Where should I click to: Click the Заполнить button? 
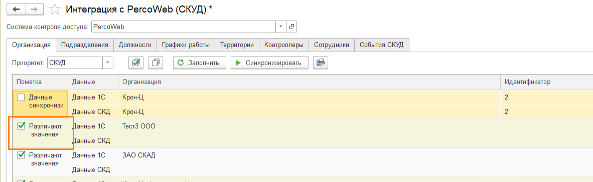pos(200,63)
